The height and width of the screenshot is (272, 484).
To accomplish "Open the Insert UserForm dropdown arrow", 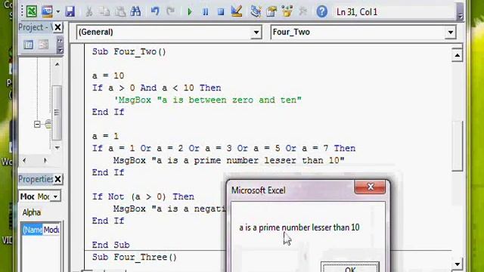I will [x=57, y=12].
